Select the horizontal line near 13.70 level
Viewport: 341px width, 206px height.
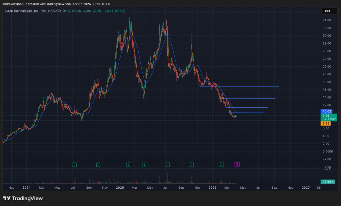click(247, 98)
